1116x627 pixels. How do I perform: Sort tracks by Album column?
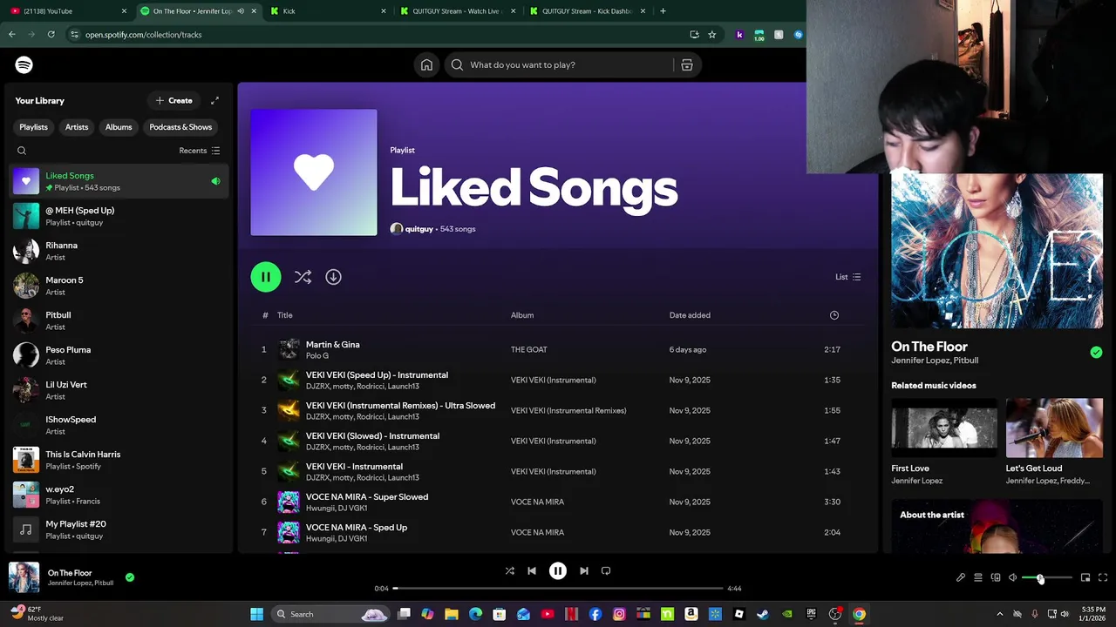(x=522, y=315)
